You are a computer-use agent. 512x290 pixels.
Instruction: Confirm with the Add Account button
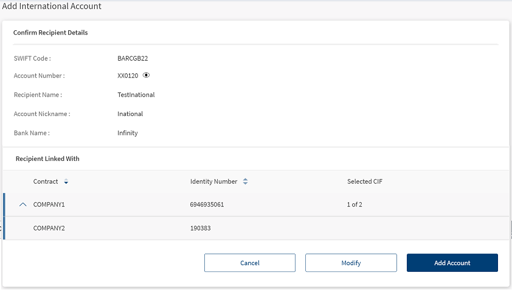click(452, 263)
